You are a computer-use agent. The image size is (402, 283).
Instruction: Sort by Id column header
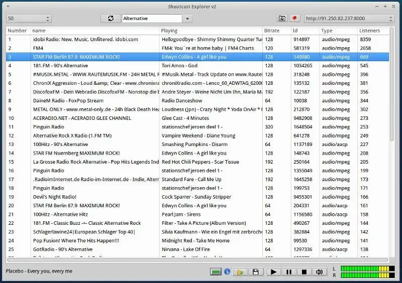[x=306, y=31]
